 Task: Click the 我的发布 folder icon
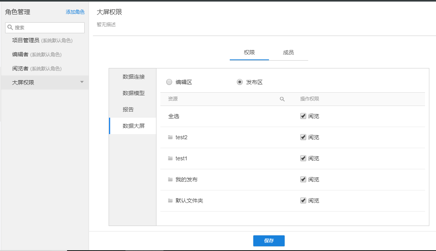[x=170, y=180]
